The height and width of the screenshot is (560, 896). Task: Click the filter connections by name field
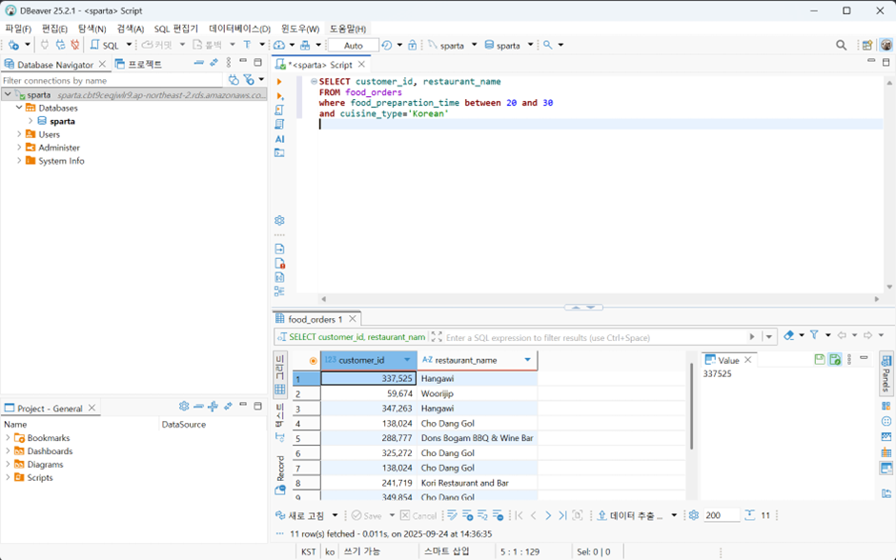[112, 81]
